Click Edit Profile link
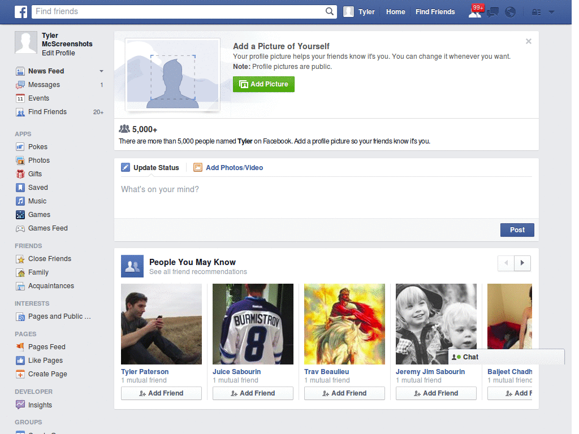 [x=58, y=53]
